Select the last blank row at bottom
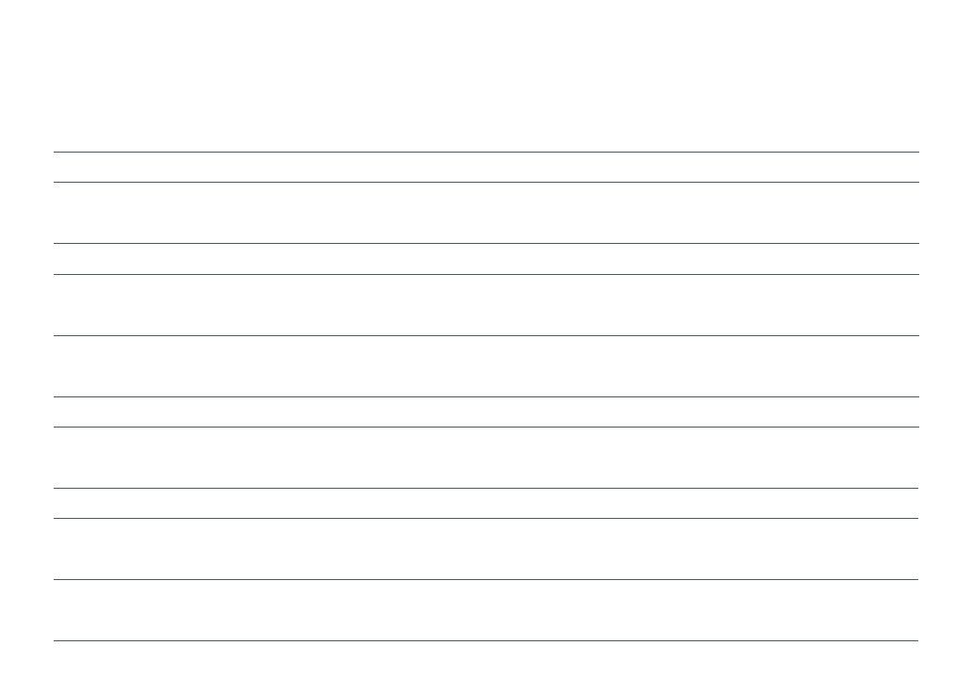This screenshot has height=694, width=972. 486,610
